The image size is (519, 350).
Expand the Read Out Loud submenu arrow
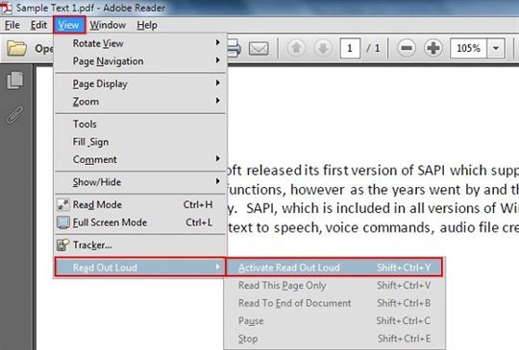click(217, 267)
